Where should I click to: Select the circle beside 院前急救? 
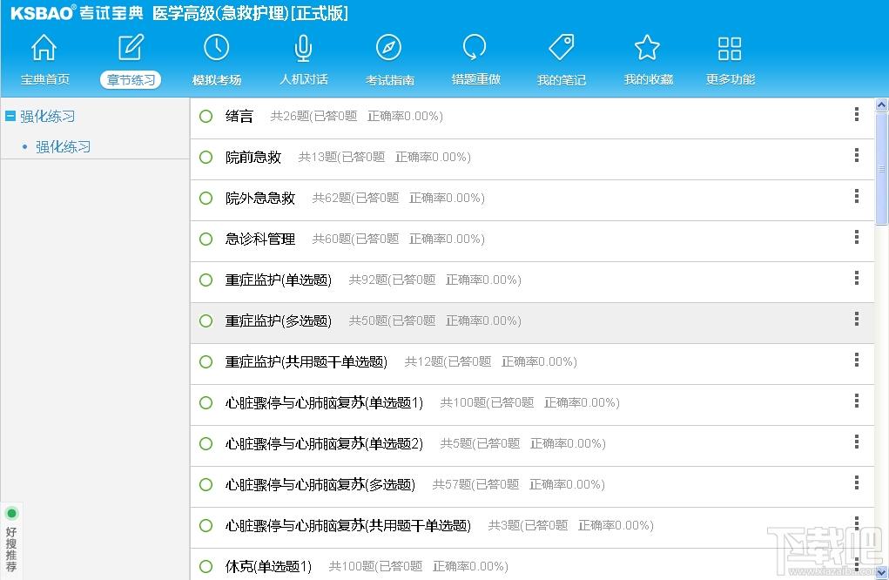(x=205, y=157)
